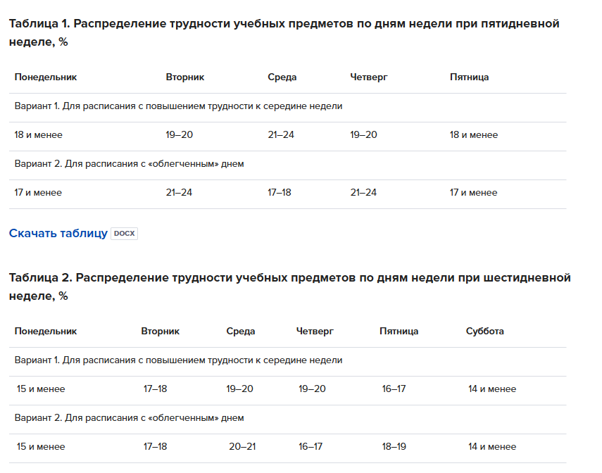Click the 'Пятница' header in Table 2
The height and width of the screenshot is (473, 602).
point(399,332)
